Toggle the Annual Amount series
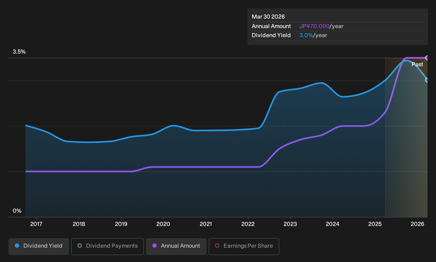 click(x=176, y=246)
